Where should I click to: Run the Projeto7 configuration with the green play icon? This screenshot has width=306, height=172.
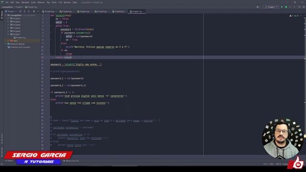pyautogui.click(x=282, y=7)
